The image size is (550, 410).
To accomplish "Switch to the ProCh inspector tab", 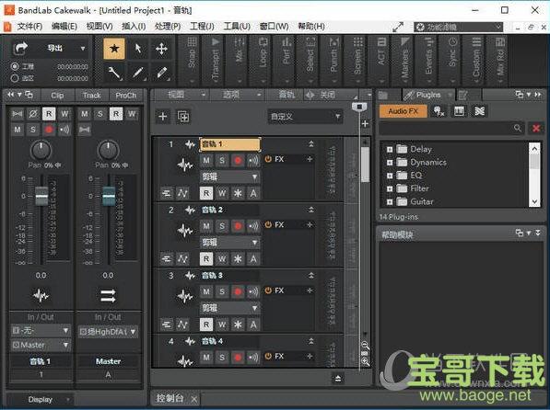I will pos(125,96).
